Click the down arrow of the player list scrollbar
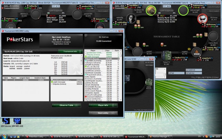This screenshot has height=139, width=222. tap(121, 100)
